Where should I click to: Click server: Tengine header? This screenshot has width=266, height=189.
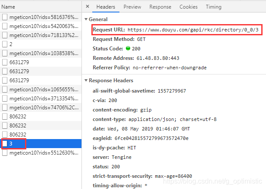(x=112, y=157)
